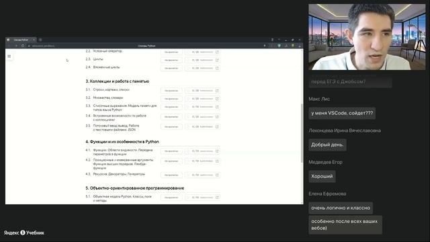Click chat message 'Хороший'

[x=322, y=176]
